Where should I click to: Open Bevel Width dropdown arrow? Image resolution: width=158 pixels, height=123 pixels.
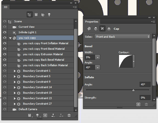click(98, 57)
